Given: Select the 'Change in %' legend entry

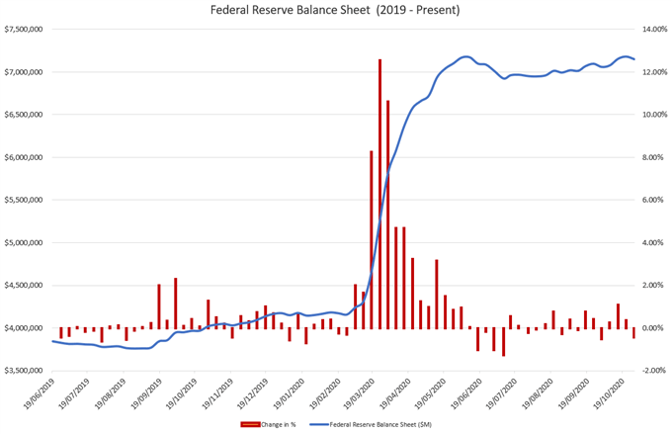Looking at the screenshot, I should click(268, 424).
